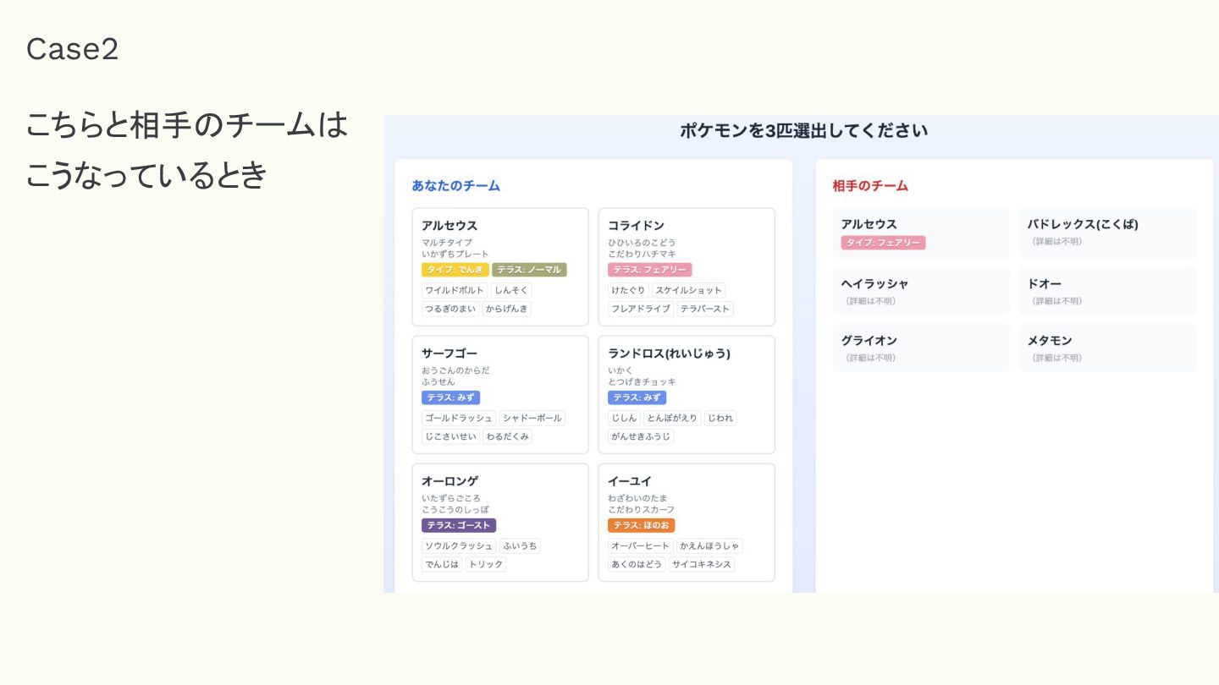Click the マルチタイプ ability text
The width and height of the screenshot is (1219, 685).
447,243
